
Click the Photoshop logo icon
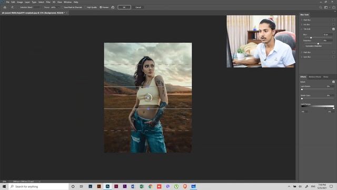point(2,2)
